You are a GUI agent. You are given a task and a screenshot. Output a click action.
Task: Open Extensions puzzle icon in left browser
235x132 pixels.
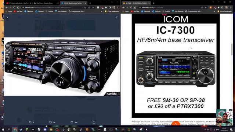click(x=106, y=7)
